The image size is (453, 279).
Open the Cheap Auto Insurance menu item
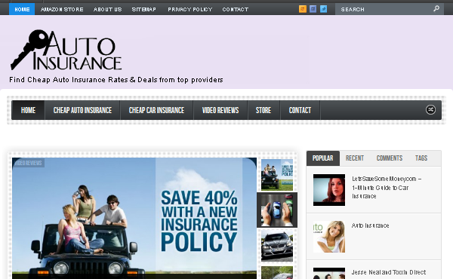click(82, 110)
